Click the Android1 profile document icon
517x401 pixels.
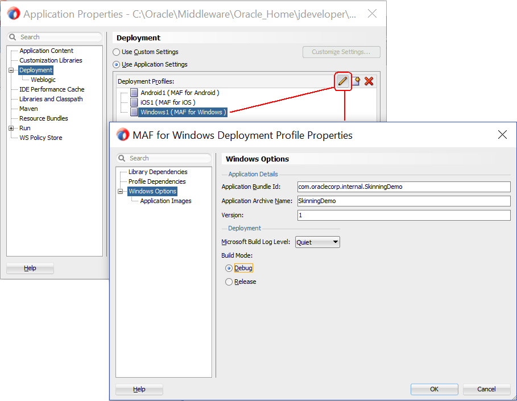point(134,93)
